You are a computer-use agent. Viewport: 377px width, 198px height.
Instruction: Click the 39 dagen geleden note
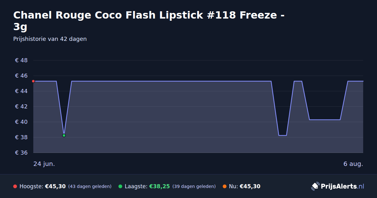tap(194, 186)
